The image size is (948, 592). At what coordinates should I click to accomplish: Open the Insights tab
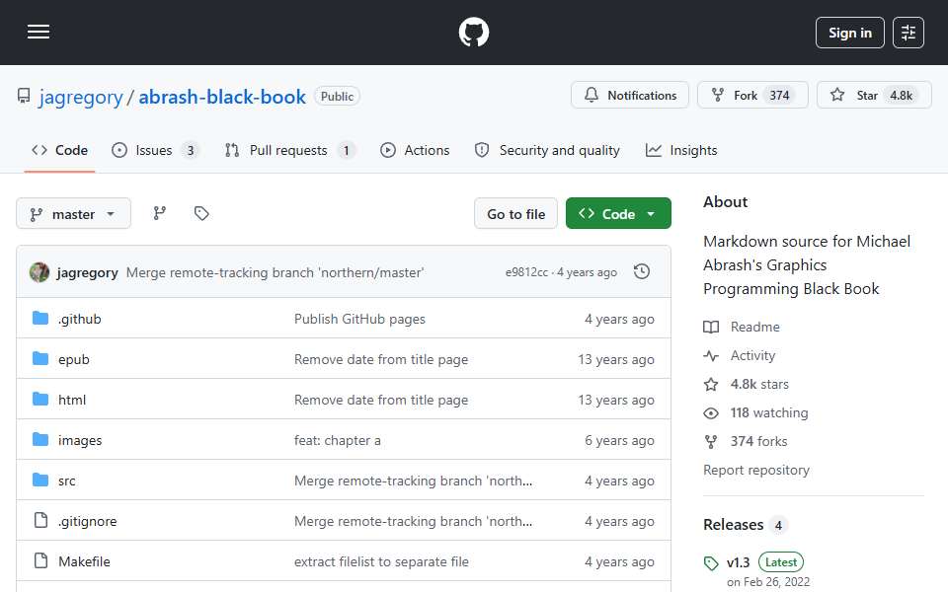(681, 150)
